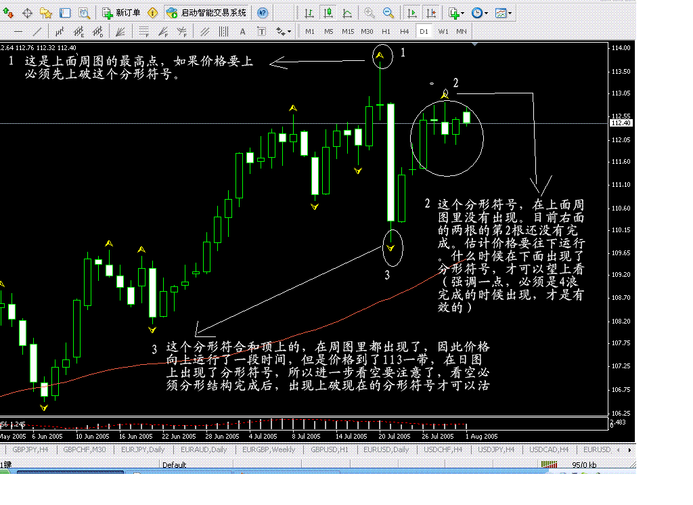
Task: Click the Data Window crosshair target icon
Action: [x=27, y=13]
